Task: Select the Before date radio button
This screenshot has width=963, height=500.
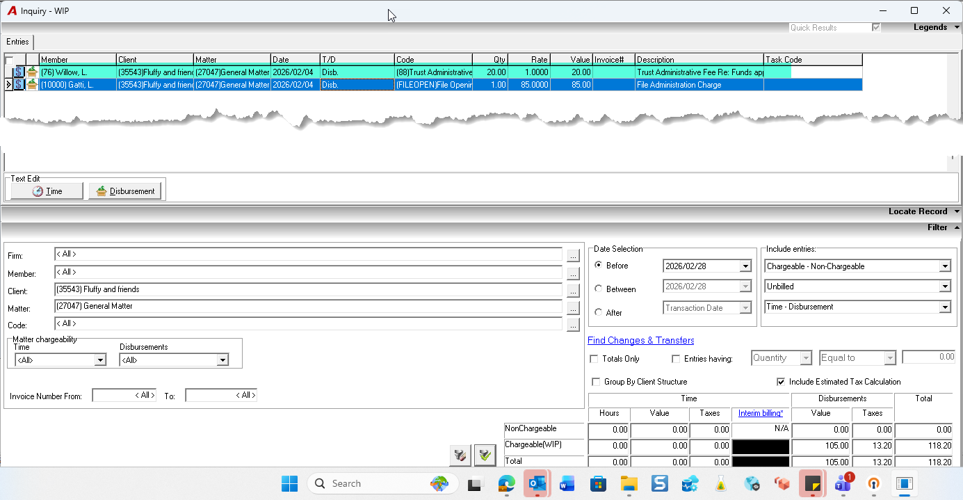Action: tap(598, 266)
